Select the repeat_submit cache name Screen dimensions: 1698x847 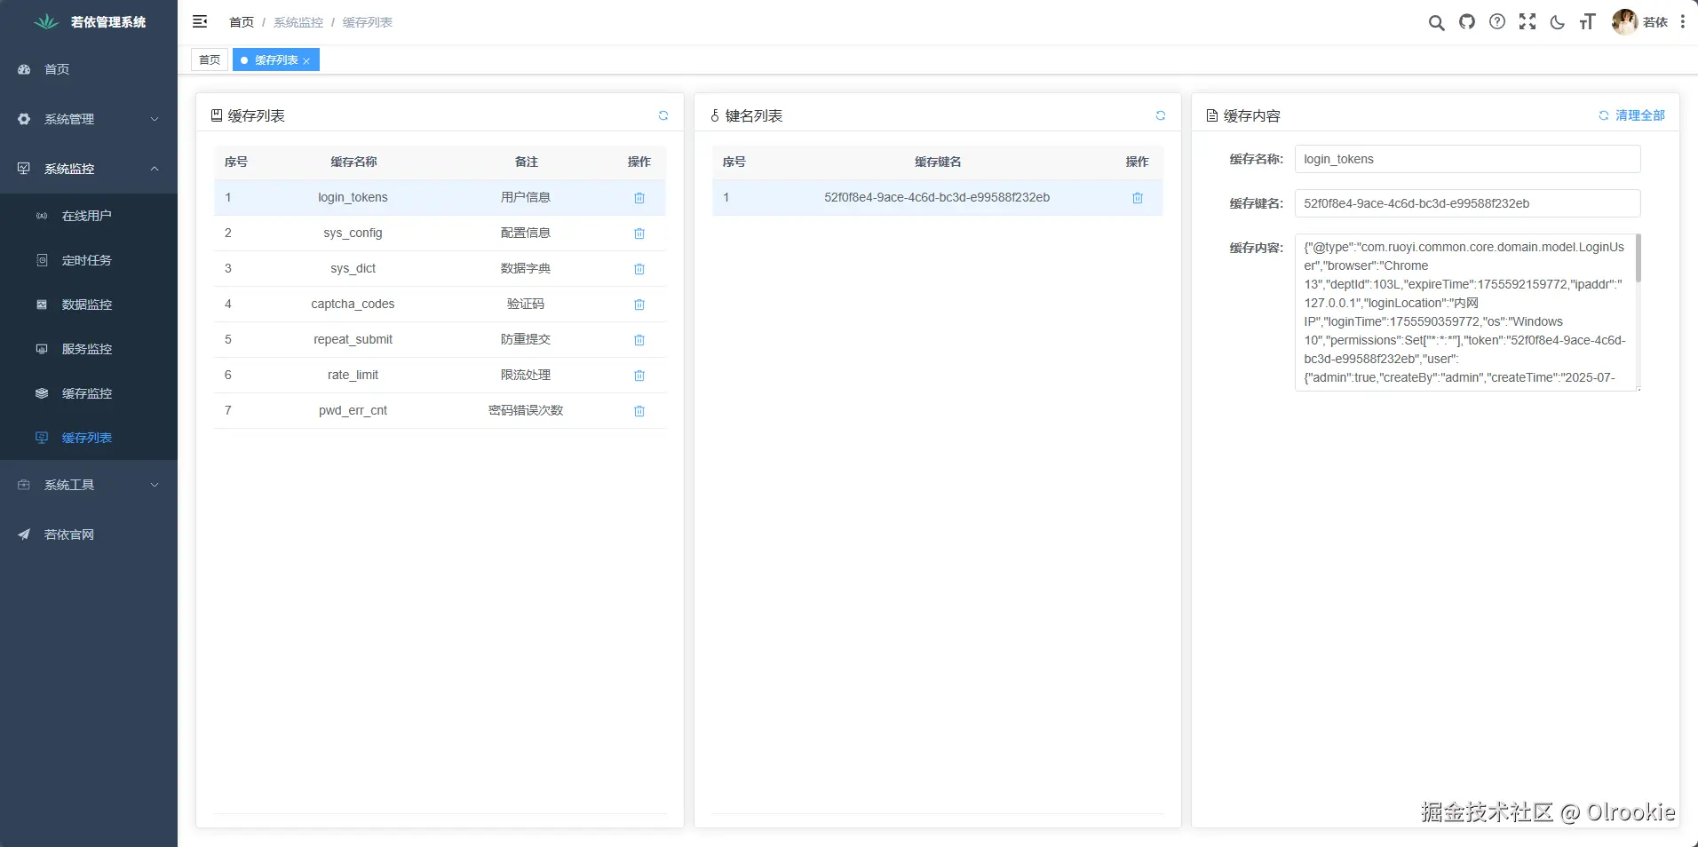(x=353, y=339)
